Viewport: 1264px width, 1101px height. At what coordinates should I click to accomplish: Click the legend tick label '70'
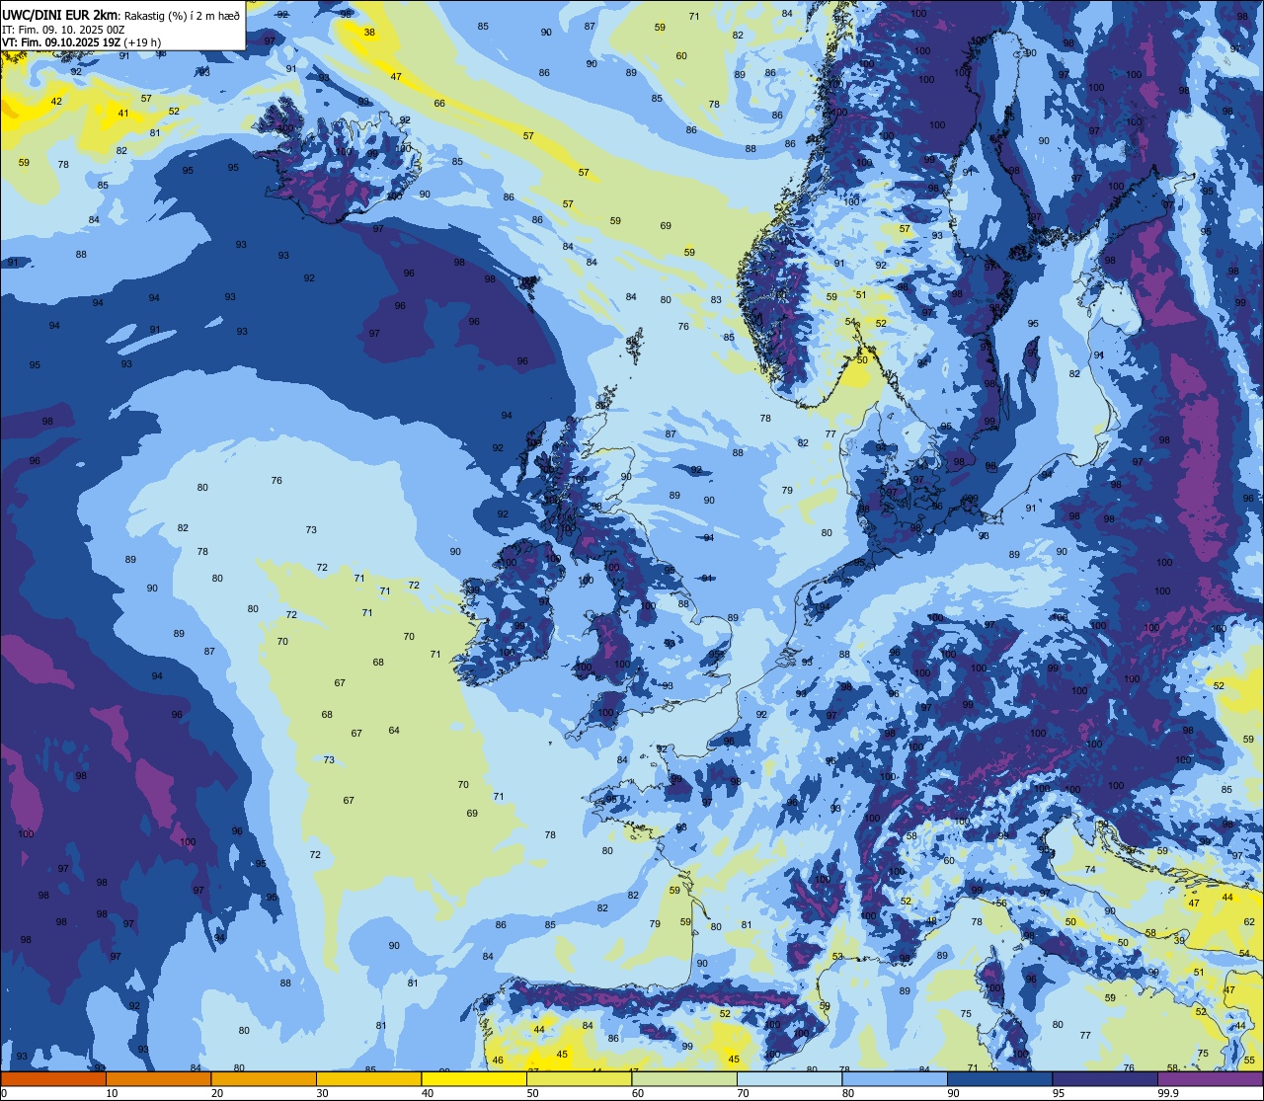coord(743,1093)
